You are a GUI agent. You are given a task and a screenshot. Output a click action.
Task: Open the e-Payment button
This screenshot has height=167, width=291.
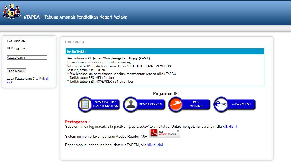click(235, 104)
